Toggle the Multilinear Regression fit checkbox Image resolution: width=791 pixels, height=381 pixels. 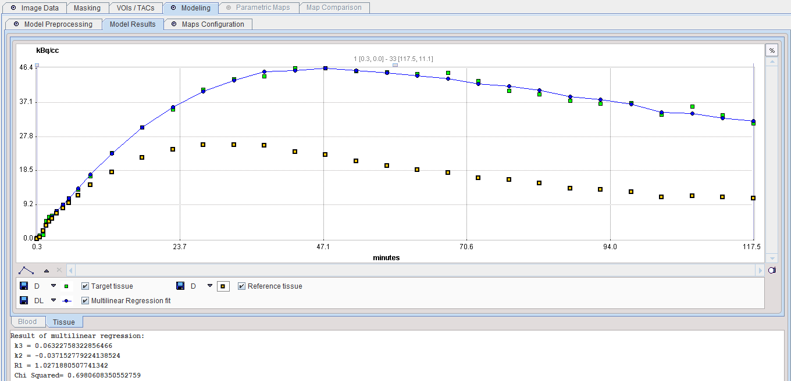[85, 301]
